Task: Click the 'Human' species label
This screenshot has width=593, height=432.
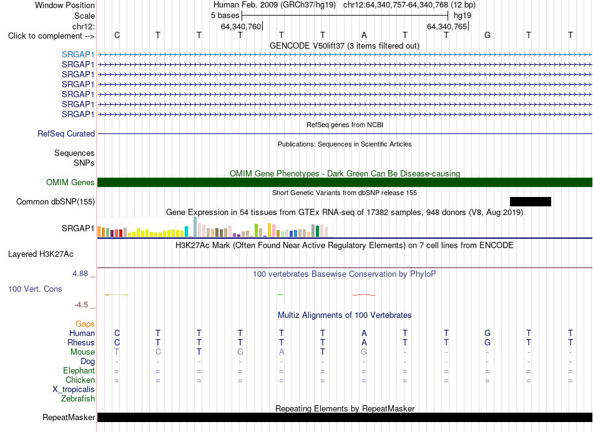Action: [x=82, y=333]
